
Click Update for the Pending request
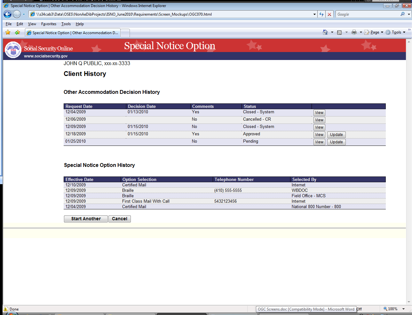336,142
